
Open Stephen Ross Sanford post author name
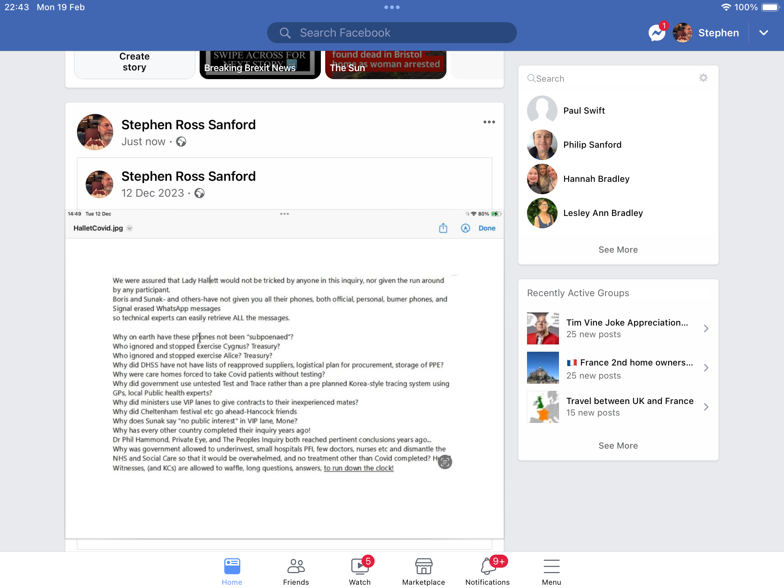[188, 124]
